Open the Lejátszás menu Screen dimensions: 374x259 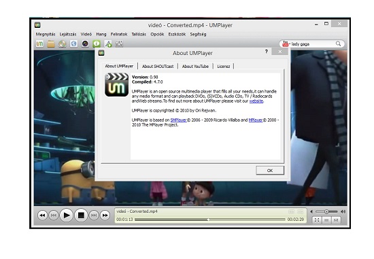[x=68, y=34]
